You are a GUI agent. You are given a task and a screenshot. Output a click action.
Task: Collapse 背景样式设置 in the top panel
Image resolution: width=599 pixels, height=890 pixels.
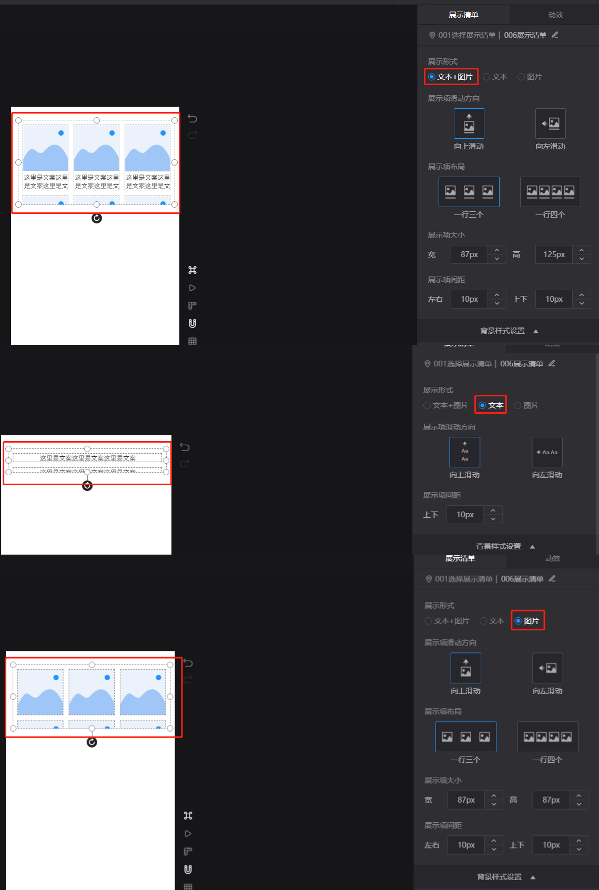509,331
